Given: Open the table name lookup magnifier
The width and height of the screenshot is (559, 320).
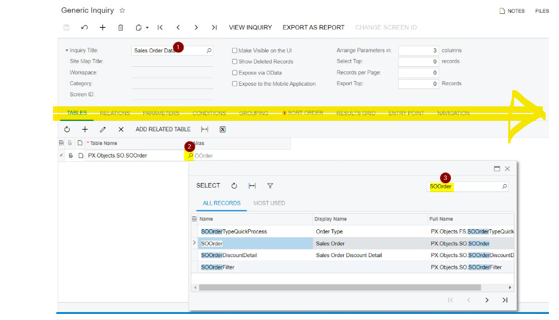Looking at the screenshot, I should (190, 156).
